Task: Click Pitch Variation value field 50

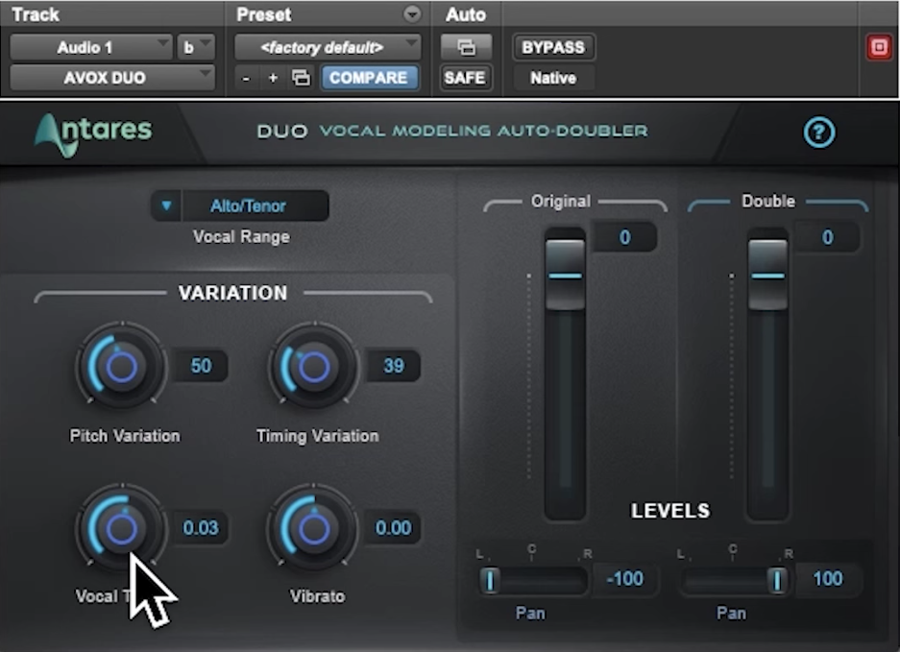Action: pyautogui.click(x=201, y=366)
